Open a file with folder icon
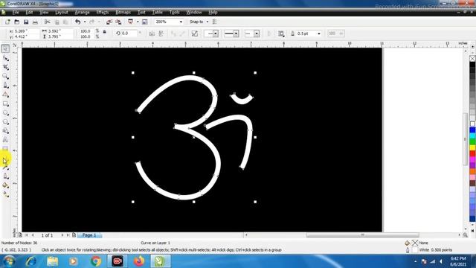This screenshot has width=476, height=268. [17, 22]
